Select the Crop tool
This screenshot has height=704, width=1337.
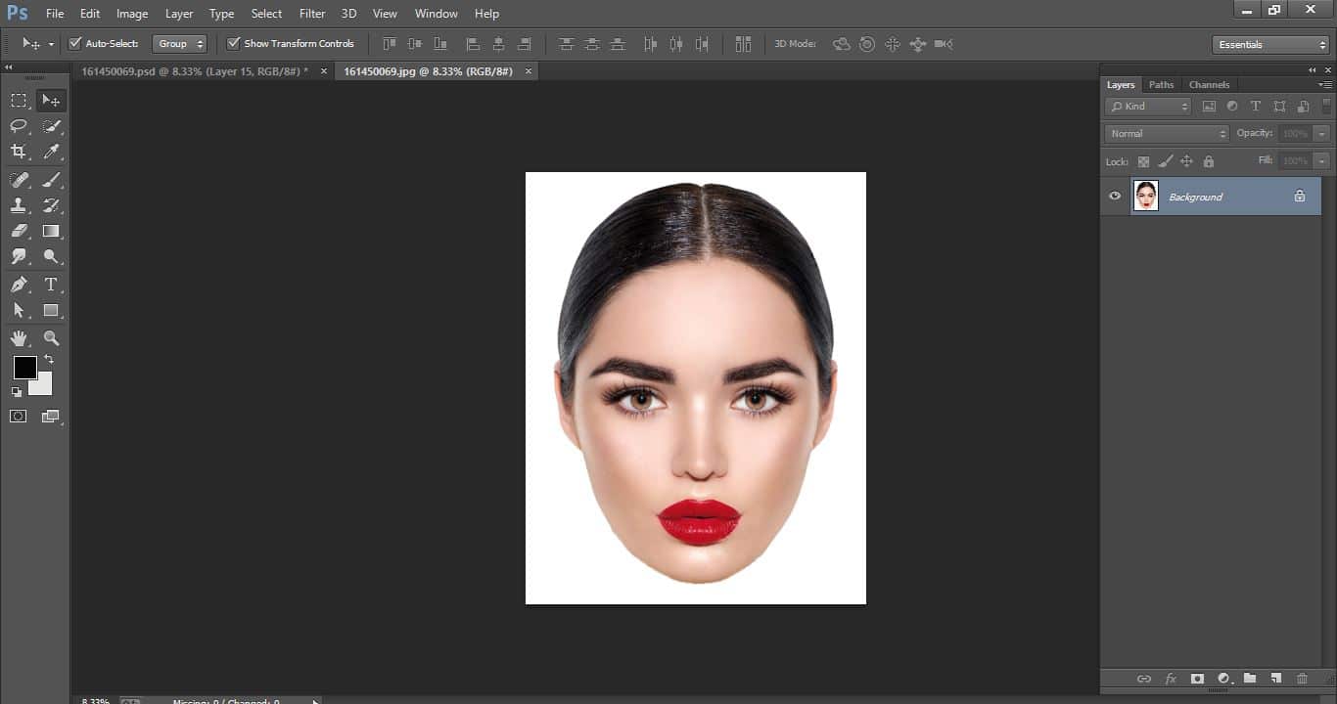click(x=18, y=151)
